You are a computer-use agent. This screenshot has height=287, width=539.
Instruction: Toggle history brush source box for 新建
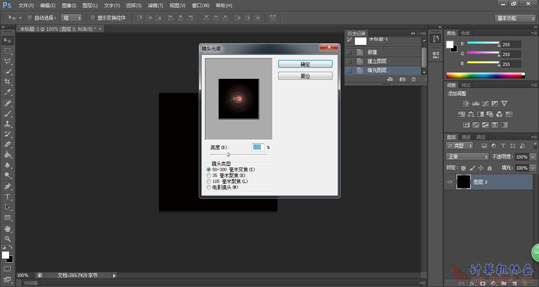coord(349,52)
